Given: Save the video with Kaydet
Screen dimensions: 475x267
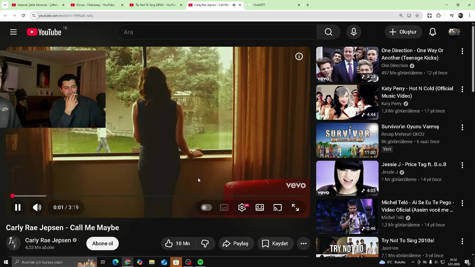Looking at the screenshot, I should pos(275,244).
